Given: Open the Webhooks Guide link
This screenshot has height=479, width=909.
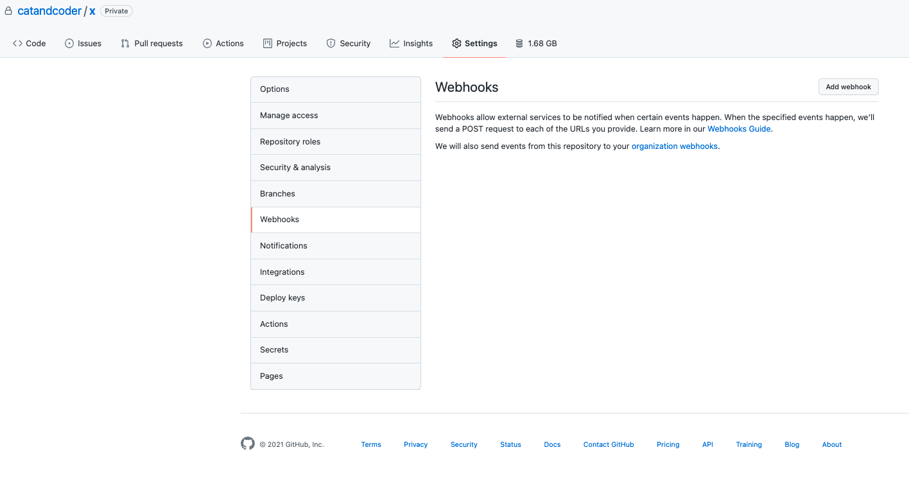Looking at the screenshot, I should click(738, 129).
